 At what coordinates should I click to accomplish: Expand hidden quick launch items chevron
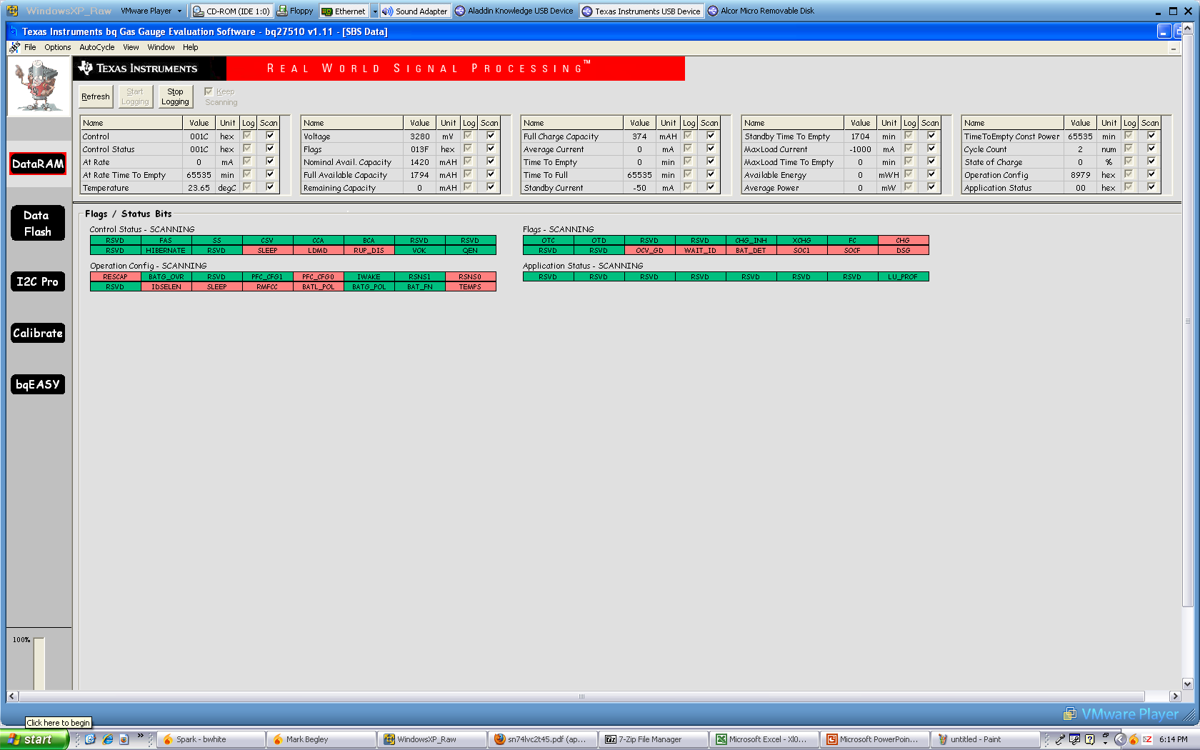click(140, 736)
